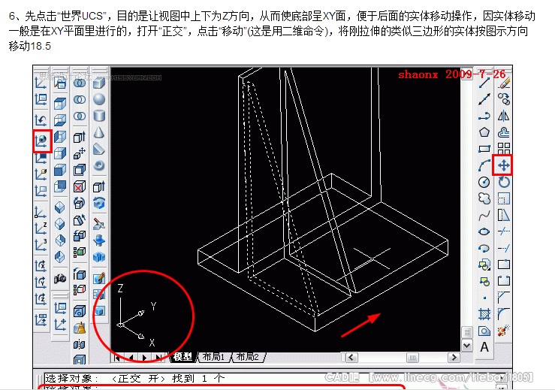
Task: Activate the Move tool
Action: pyautogui.click(x=503, y=165)
